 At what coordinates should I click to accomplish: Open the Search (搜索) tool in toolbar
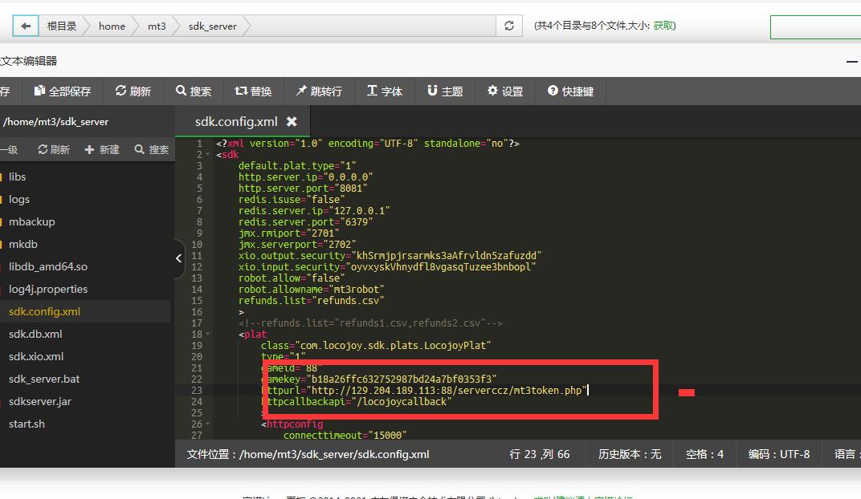[194, 91]
